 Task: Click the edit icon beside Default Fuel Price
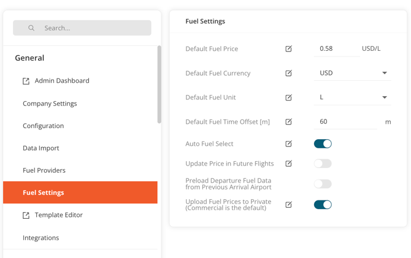click(288, 49)
